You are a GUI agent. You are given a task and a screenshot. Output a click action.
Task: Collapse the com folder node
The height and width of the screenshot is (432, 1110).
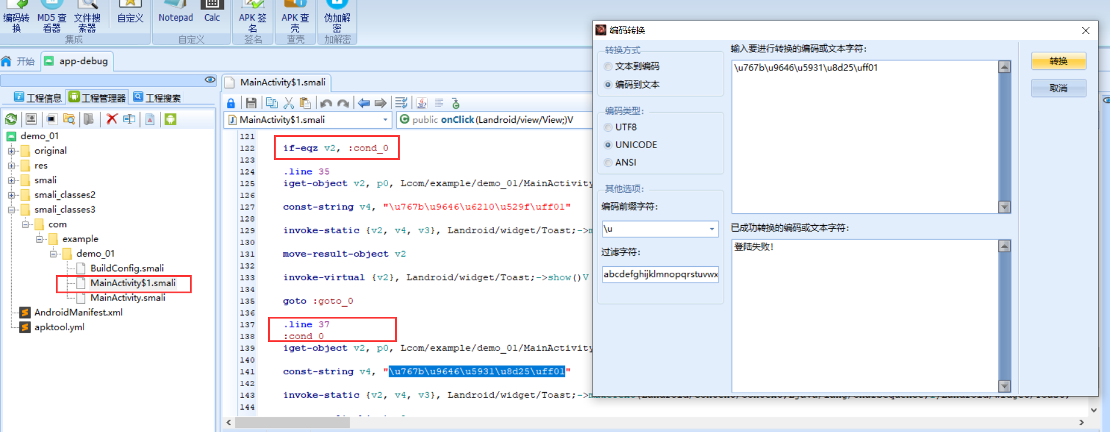[25, 225]
